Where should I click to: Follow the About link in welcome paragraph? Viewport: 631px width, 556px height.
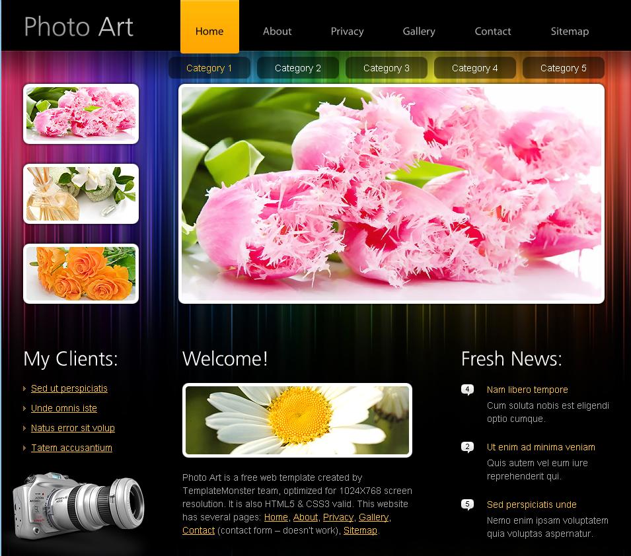tap(305, 517)
